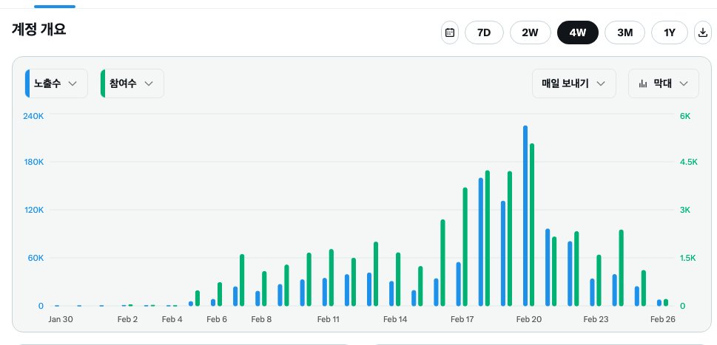Open the 막대 chart type dropdown
The width and height of the screenshot is (717, 345).
click(664, 83)
